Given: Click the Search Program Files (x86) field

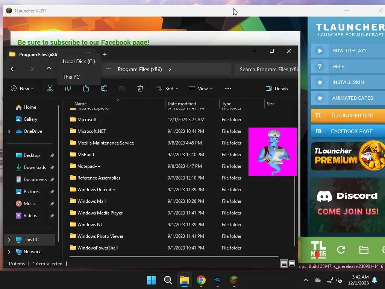Looking at the screenshot, I should pyautogui.click(x=266, y=69).
